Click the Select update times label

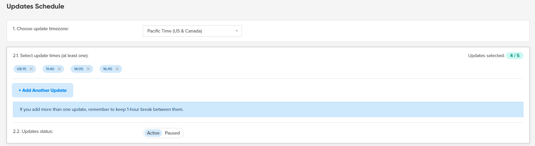50,55
